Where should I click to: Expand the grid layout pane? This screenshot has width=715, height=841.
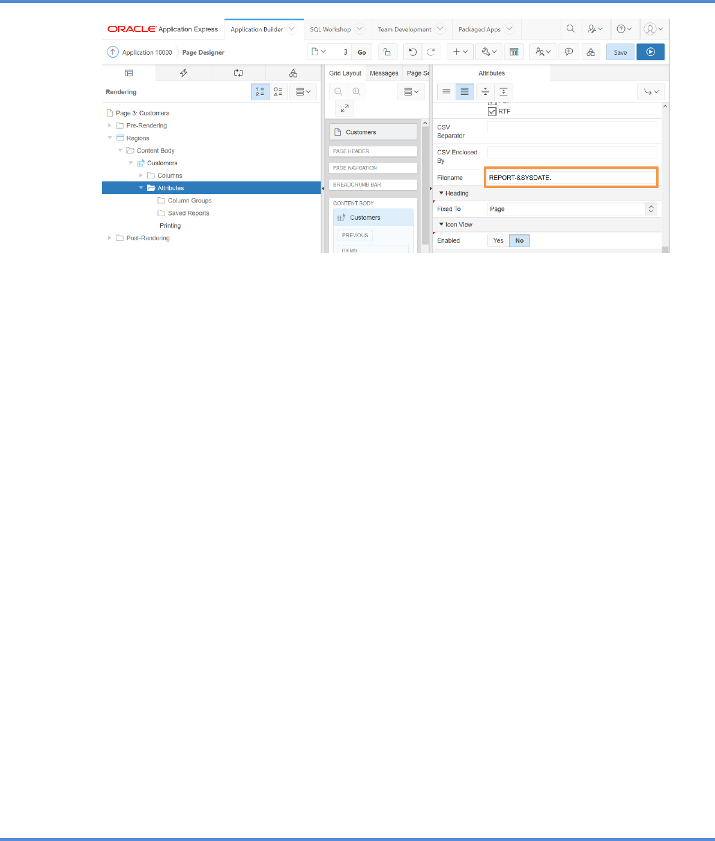(345, 108)
